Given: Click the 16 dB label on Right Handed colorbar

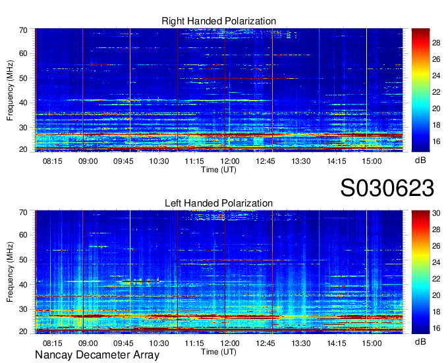Looking at the screenshot, I should [436, 141].
